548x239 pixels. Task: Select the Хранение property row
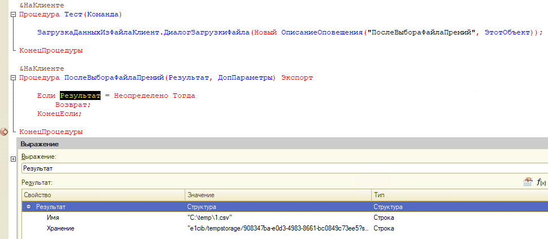click(61, 228)
